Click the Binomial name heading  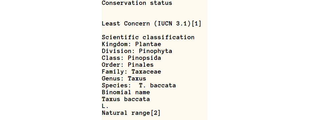[x=126, y=93]
